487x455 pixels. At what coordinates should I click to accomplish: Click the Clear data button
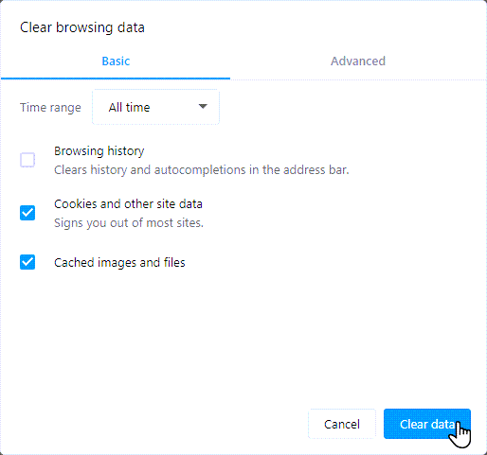pyautogui.click(x=427, y=424)
